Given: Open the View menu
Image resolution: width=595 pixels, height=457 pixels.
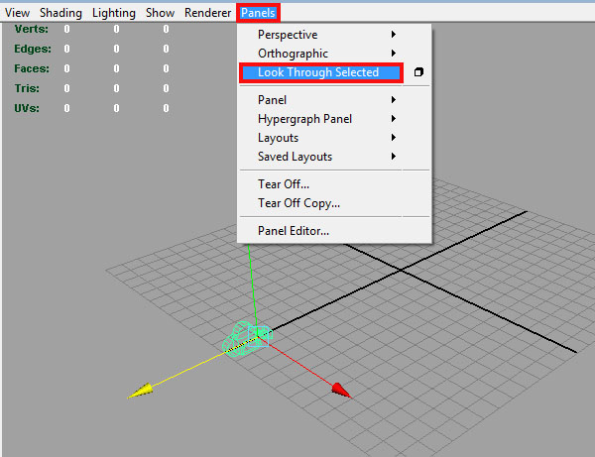Looking at the screenshot, I should click(x=17, y=13).
